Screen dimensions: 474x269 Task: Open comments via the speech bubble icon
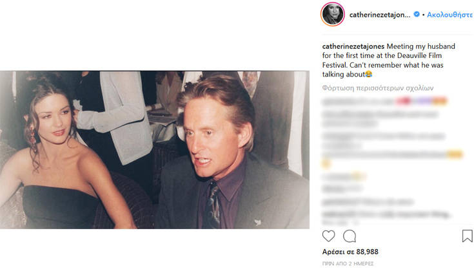(350, 236)
